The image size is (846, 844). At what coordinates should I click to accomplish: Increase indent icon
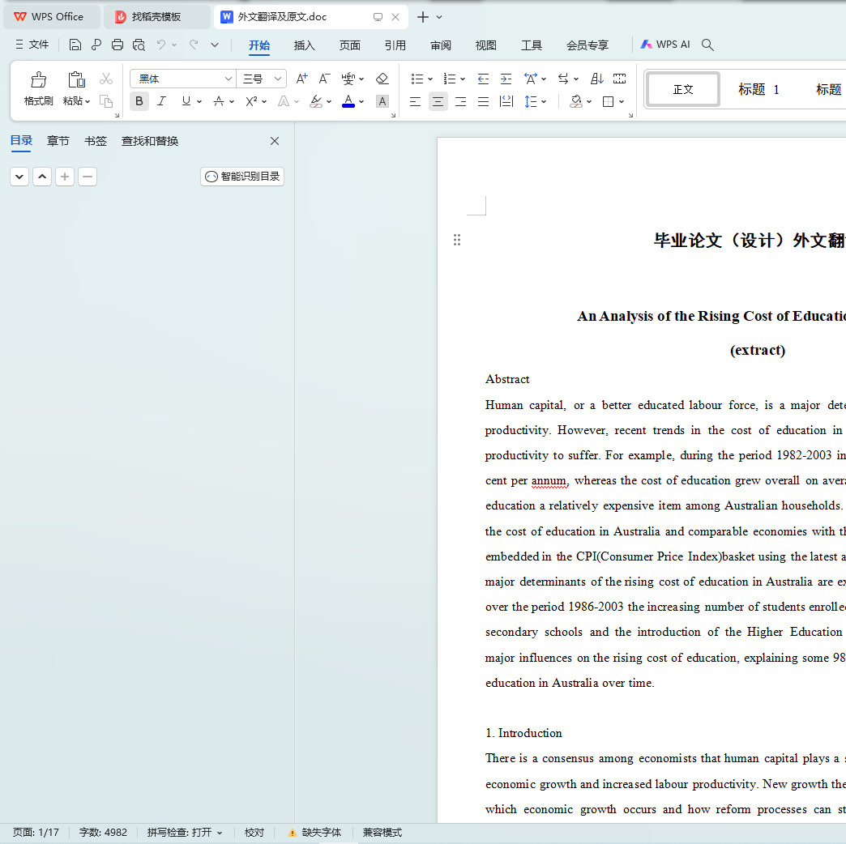(506, 79)
